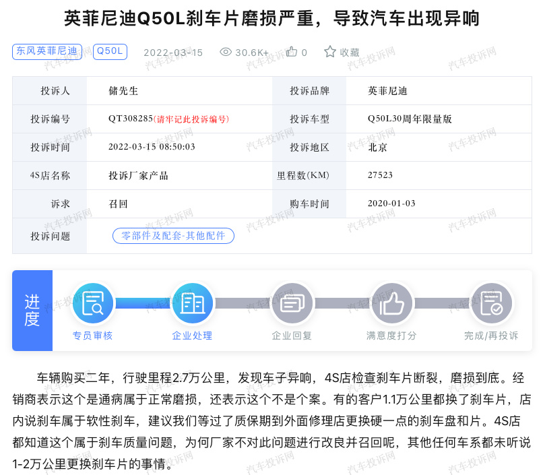Click the mileage value 27523
The height and width of the screenshot is (475, 545).
point(380,175)
